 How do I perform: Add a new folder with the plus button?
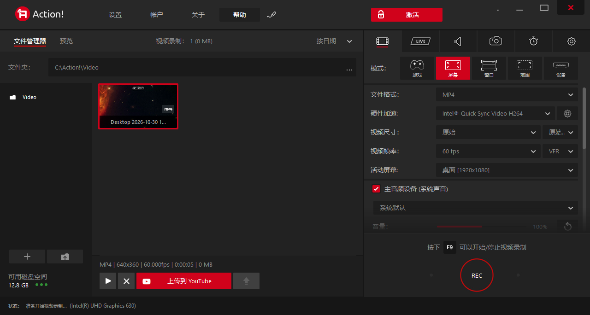(27, 257)
